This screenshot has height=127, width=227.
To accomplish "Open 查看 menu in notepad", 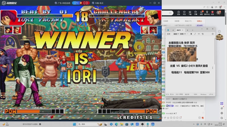I will tap(182, 34).
